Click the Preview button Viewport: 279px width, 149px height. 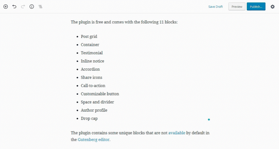(x=237, y=7)
